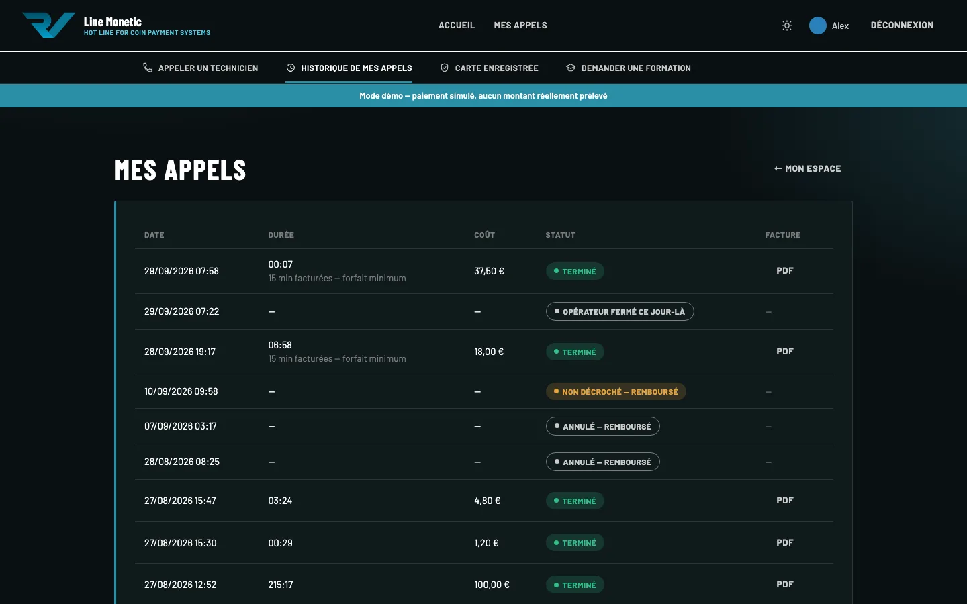This screenshot has width=967, height=604.
Task: Click the shield icon for Carte enregistrée
Action: tap(445, 68)
